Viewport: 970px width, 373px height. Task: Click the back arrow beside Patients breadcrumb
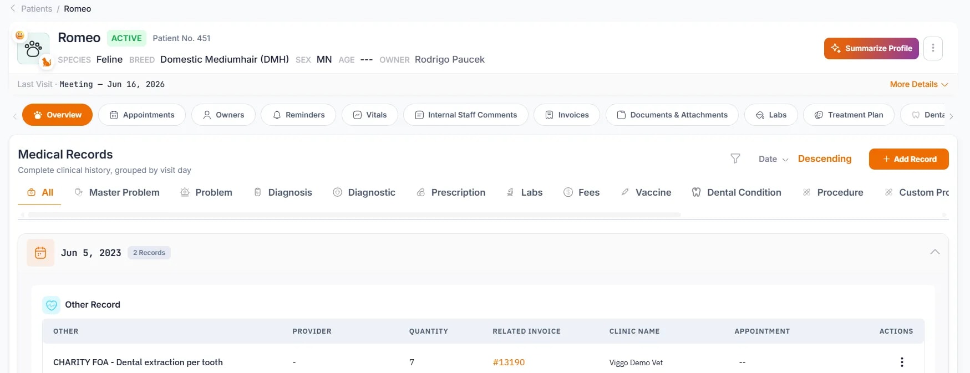click(13, 8)
